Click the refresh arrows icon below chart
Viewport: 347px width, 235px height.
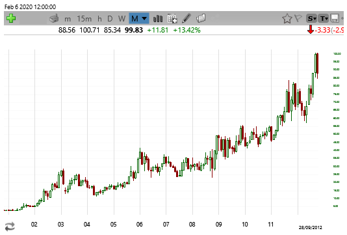click(10, 227)
